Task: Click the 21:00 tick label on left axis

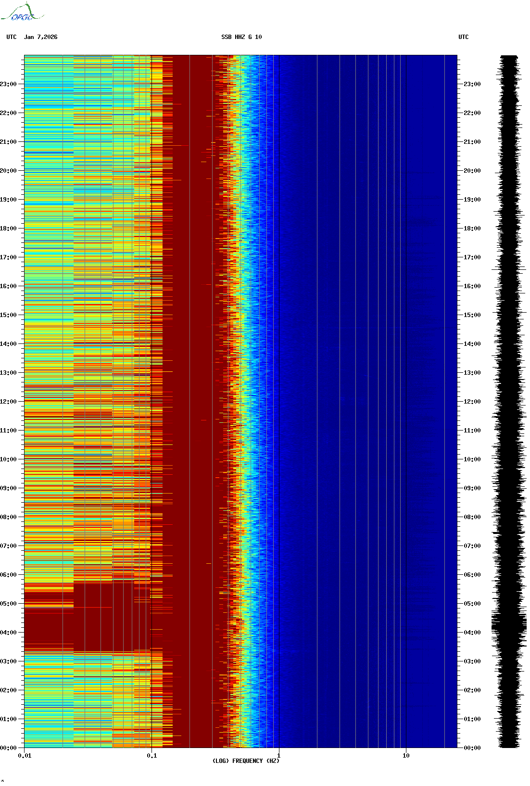Action: coord(8,142)
